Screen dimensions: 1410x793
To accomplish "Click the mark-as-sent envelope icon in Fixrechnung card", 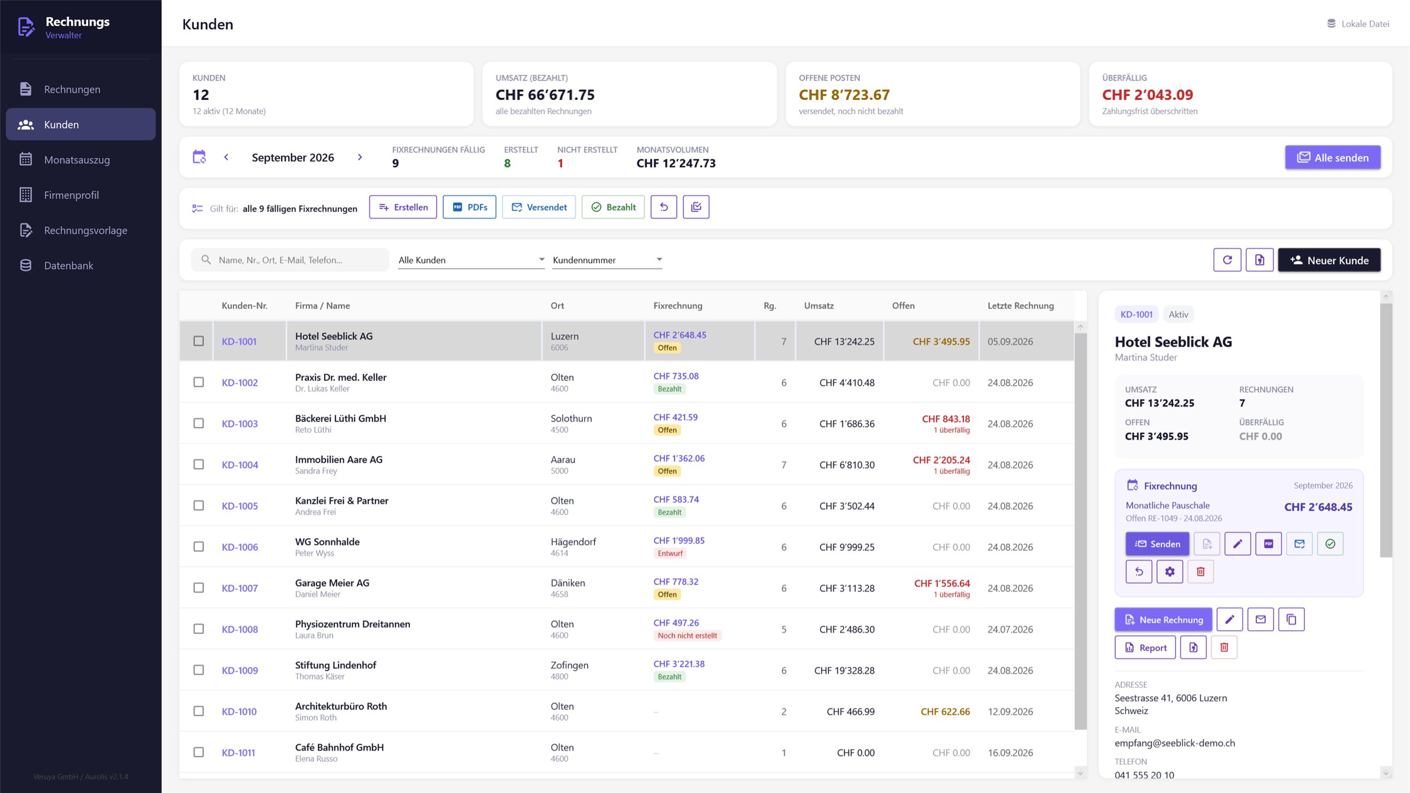I will (x=1300, y=544).
